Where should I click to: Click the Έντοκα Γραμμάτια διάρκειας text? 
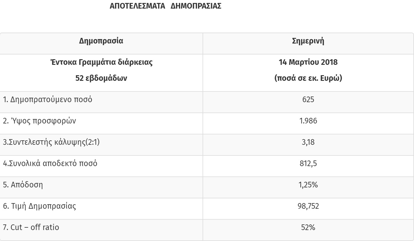pos(101,63)
